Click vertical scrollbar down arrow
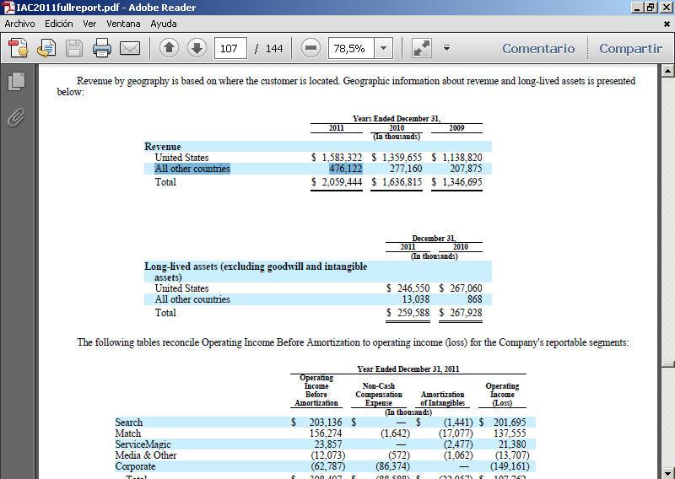The height and width of the screenshot is (479, 675). tap(667, 472)
